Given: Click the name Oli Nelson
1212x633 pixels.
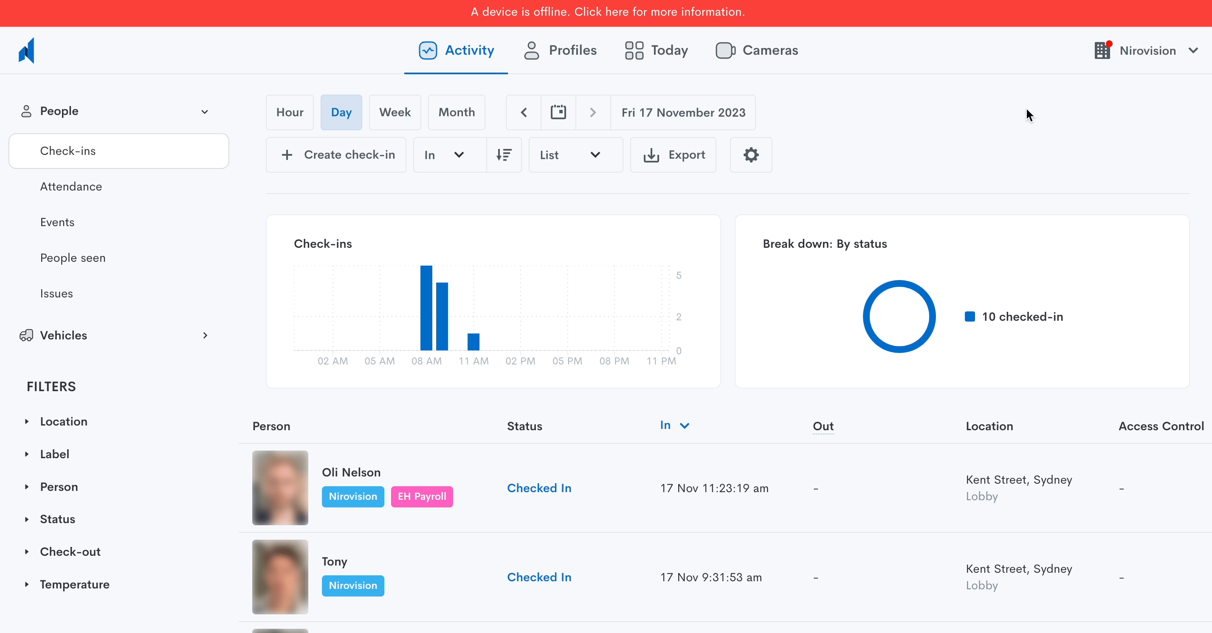Looking at the screenshot, I should tap(351, 472).
